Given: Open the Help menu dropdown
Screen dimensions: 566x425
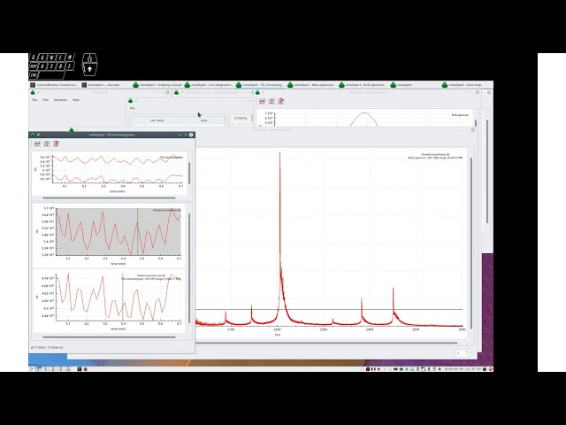Looking at the screenshot, I should 76,100.
